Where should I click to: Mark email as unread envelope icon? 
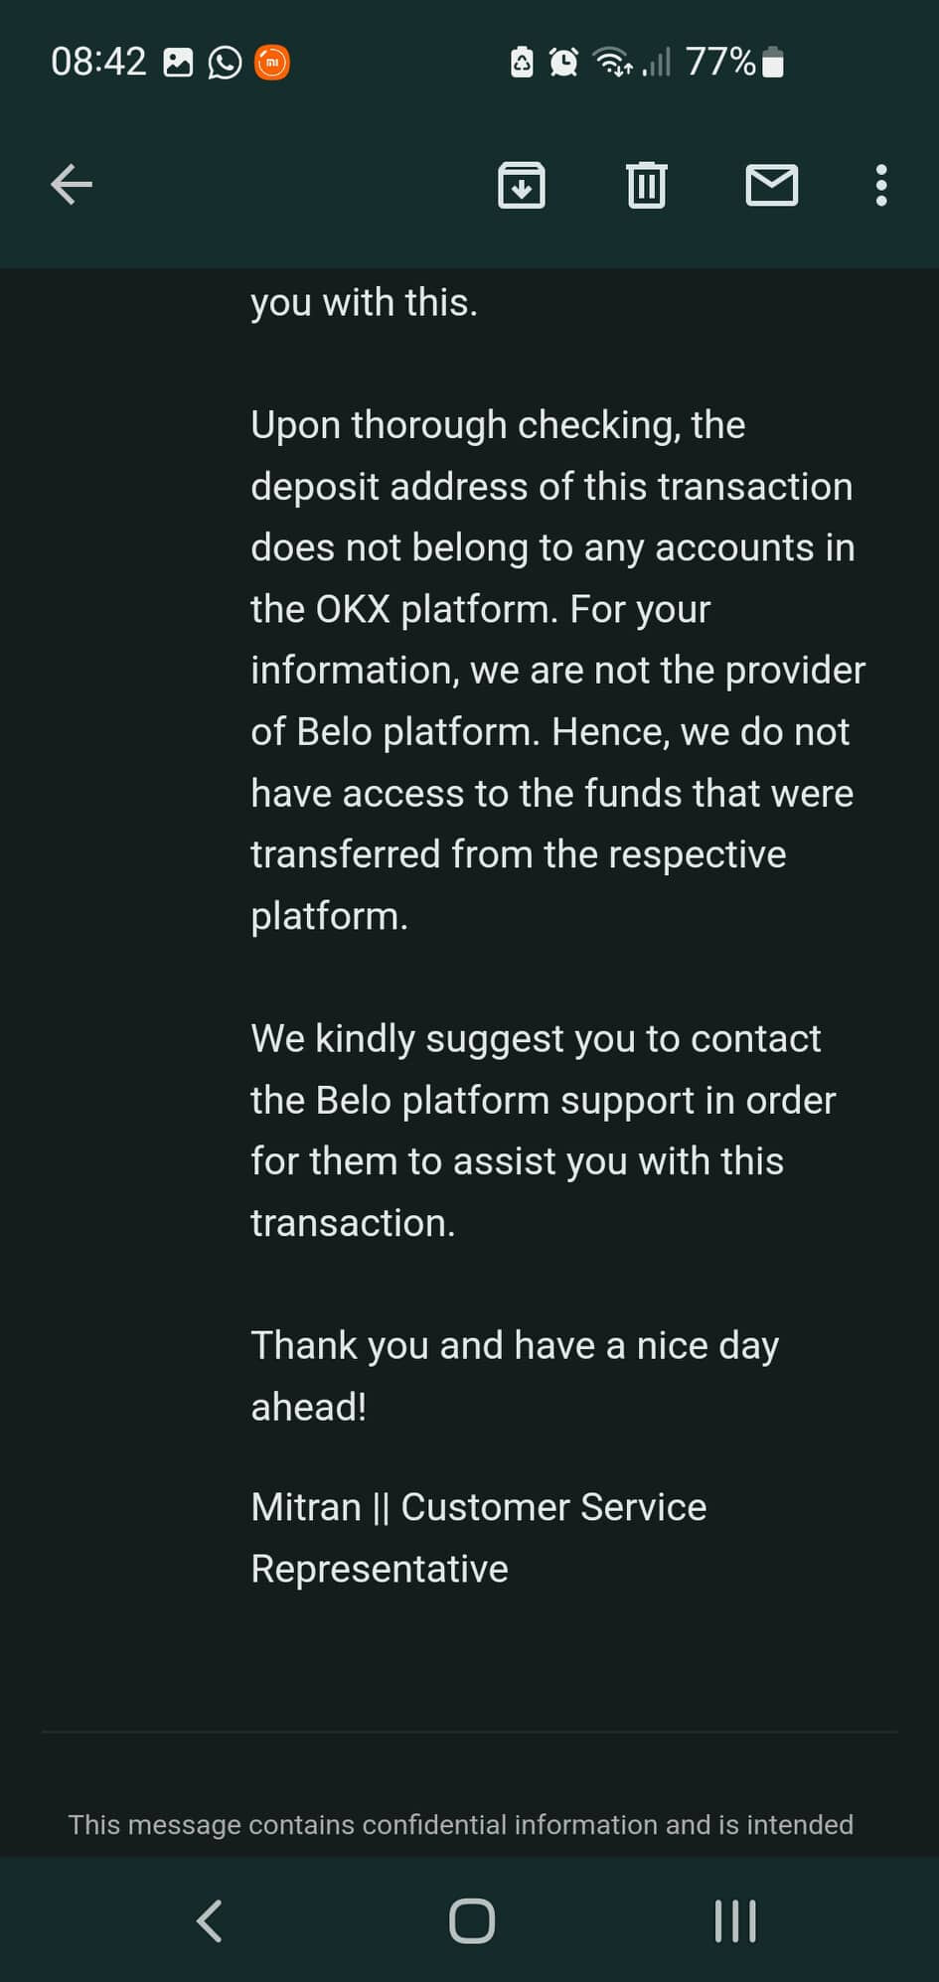click(x=772, y=185)
